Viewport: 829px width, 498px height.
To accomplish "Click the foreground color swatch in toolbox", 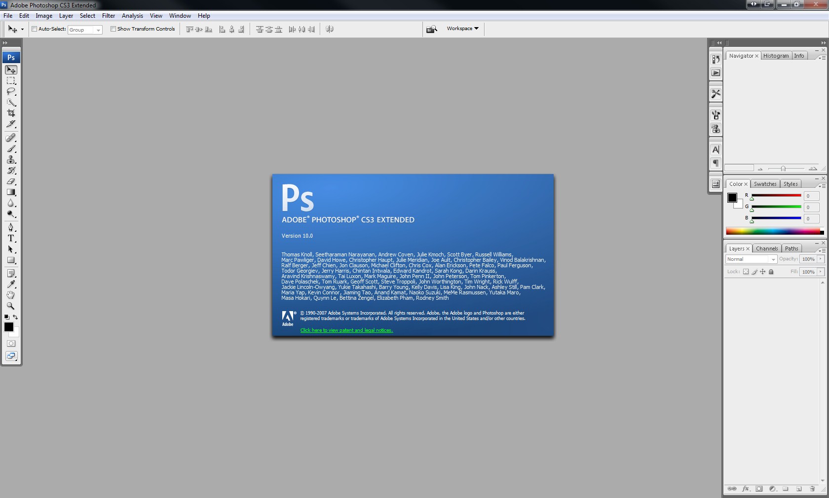I will click(x=9, y=327).
